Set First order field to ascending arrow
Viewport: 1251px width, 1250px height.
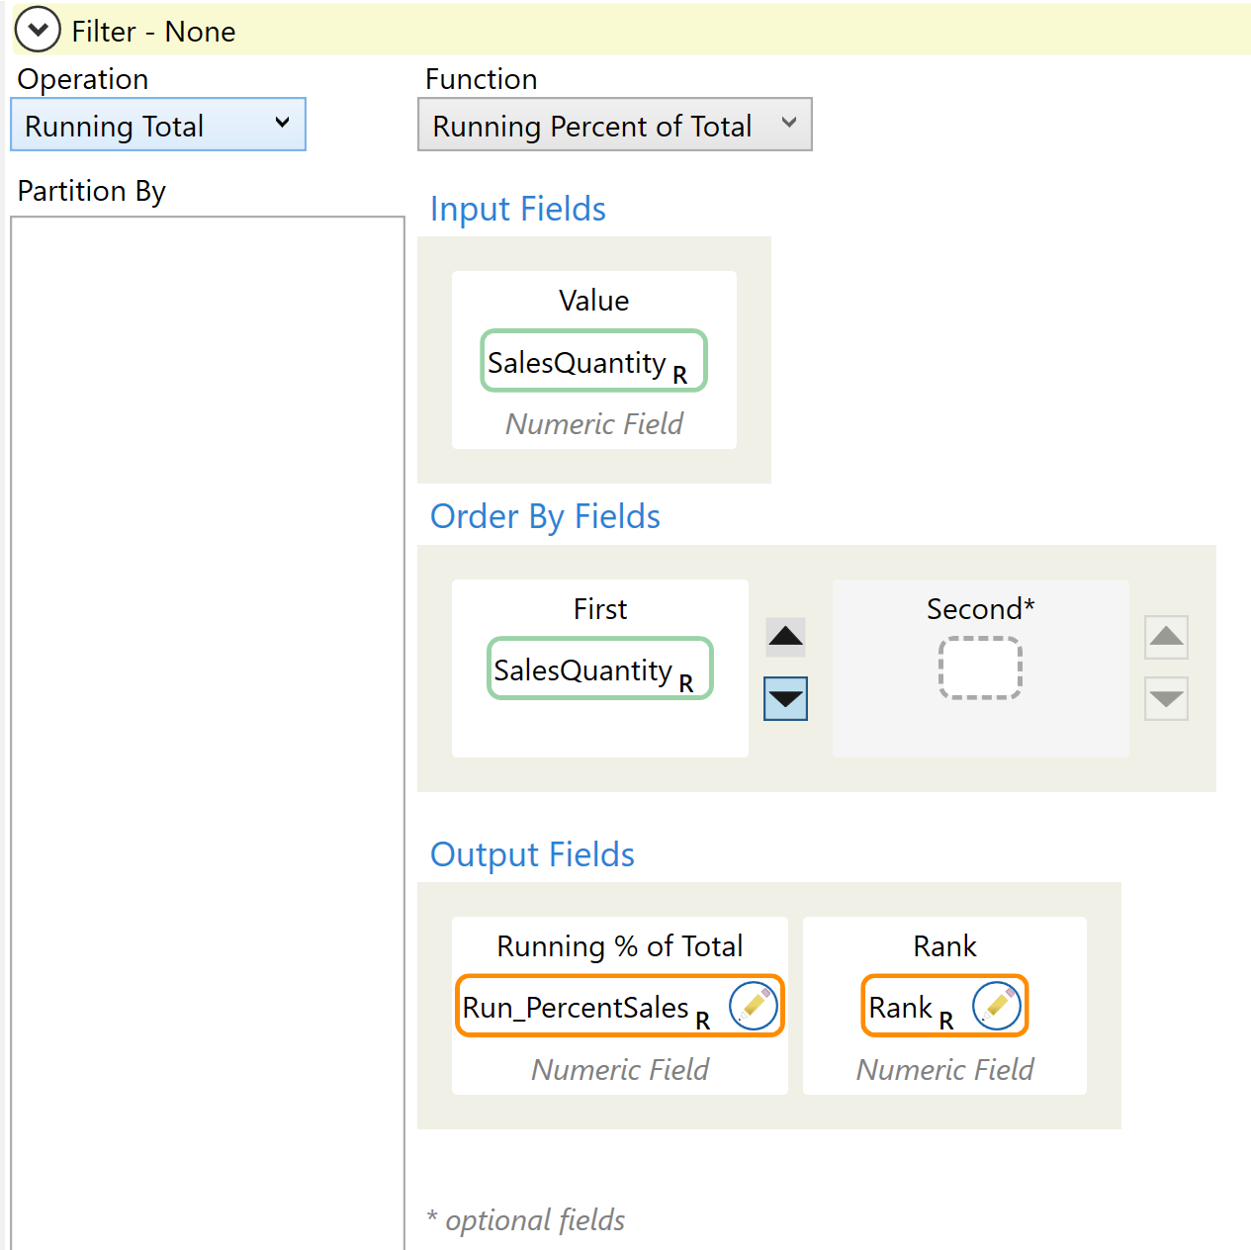(x=786, y=637)
